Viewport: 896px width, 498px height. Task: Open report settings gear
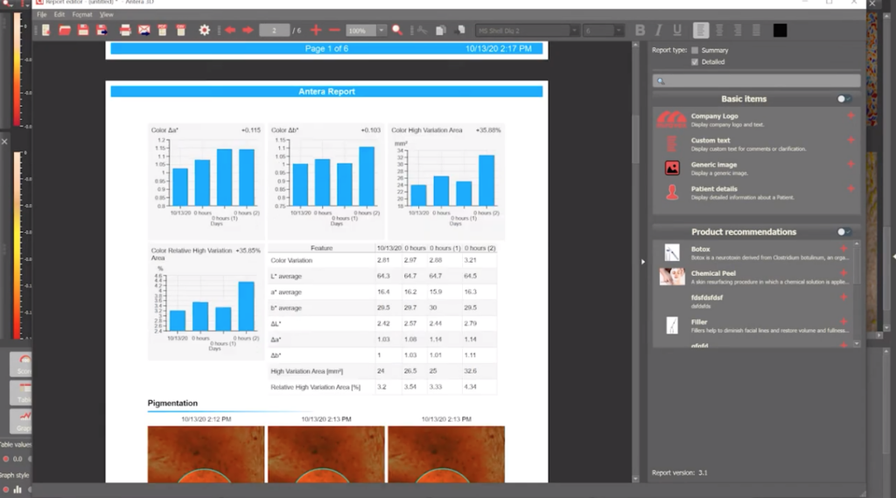tap(205, 31)
